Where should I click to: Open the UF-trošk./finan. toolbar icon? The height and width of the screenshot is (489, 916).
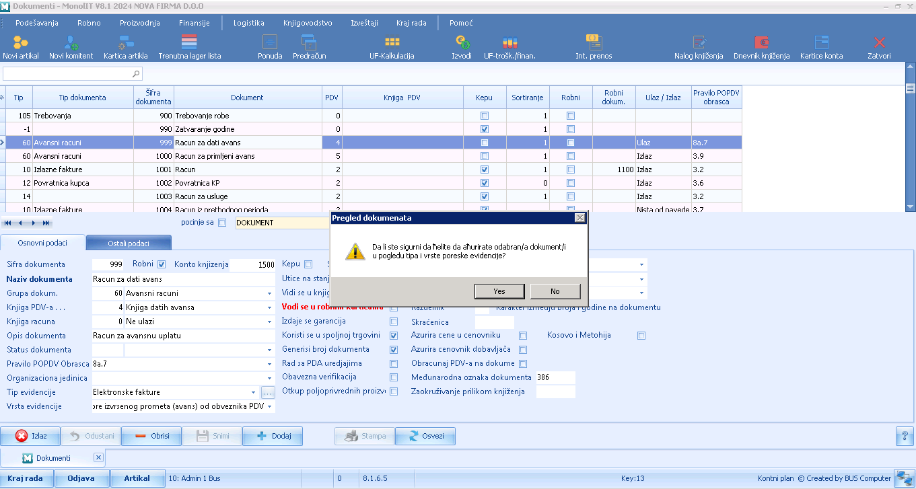point(509,43)
